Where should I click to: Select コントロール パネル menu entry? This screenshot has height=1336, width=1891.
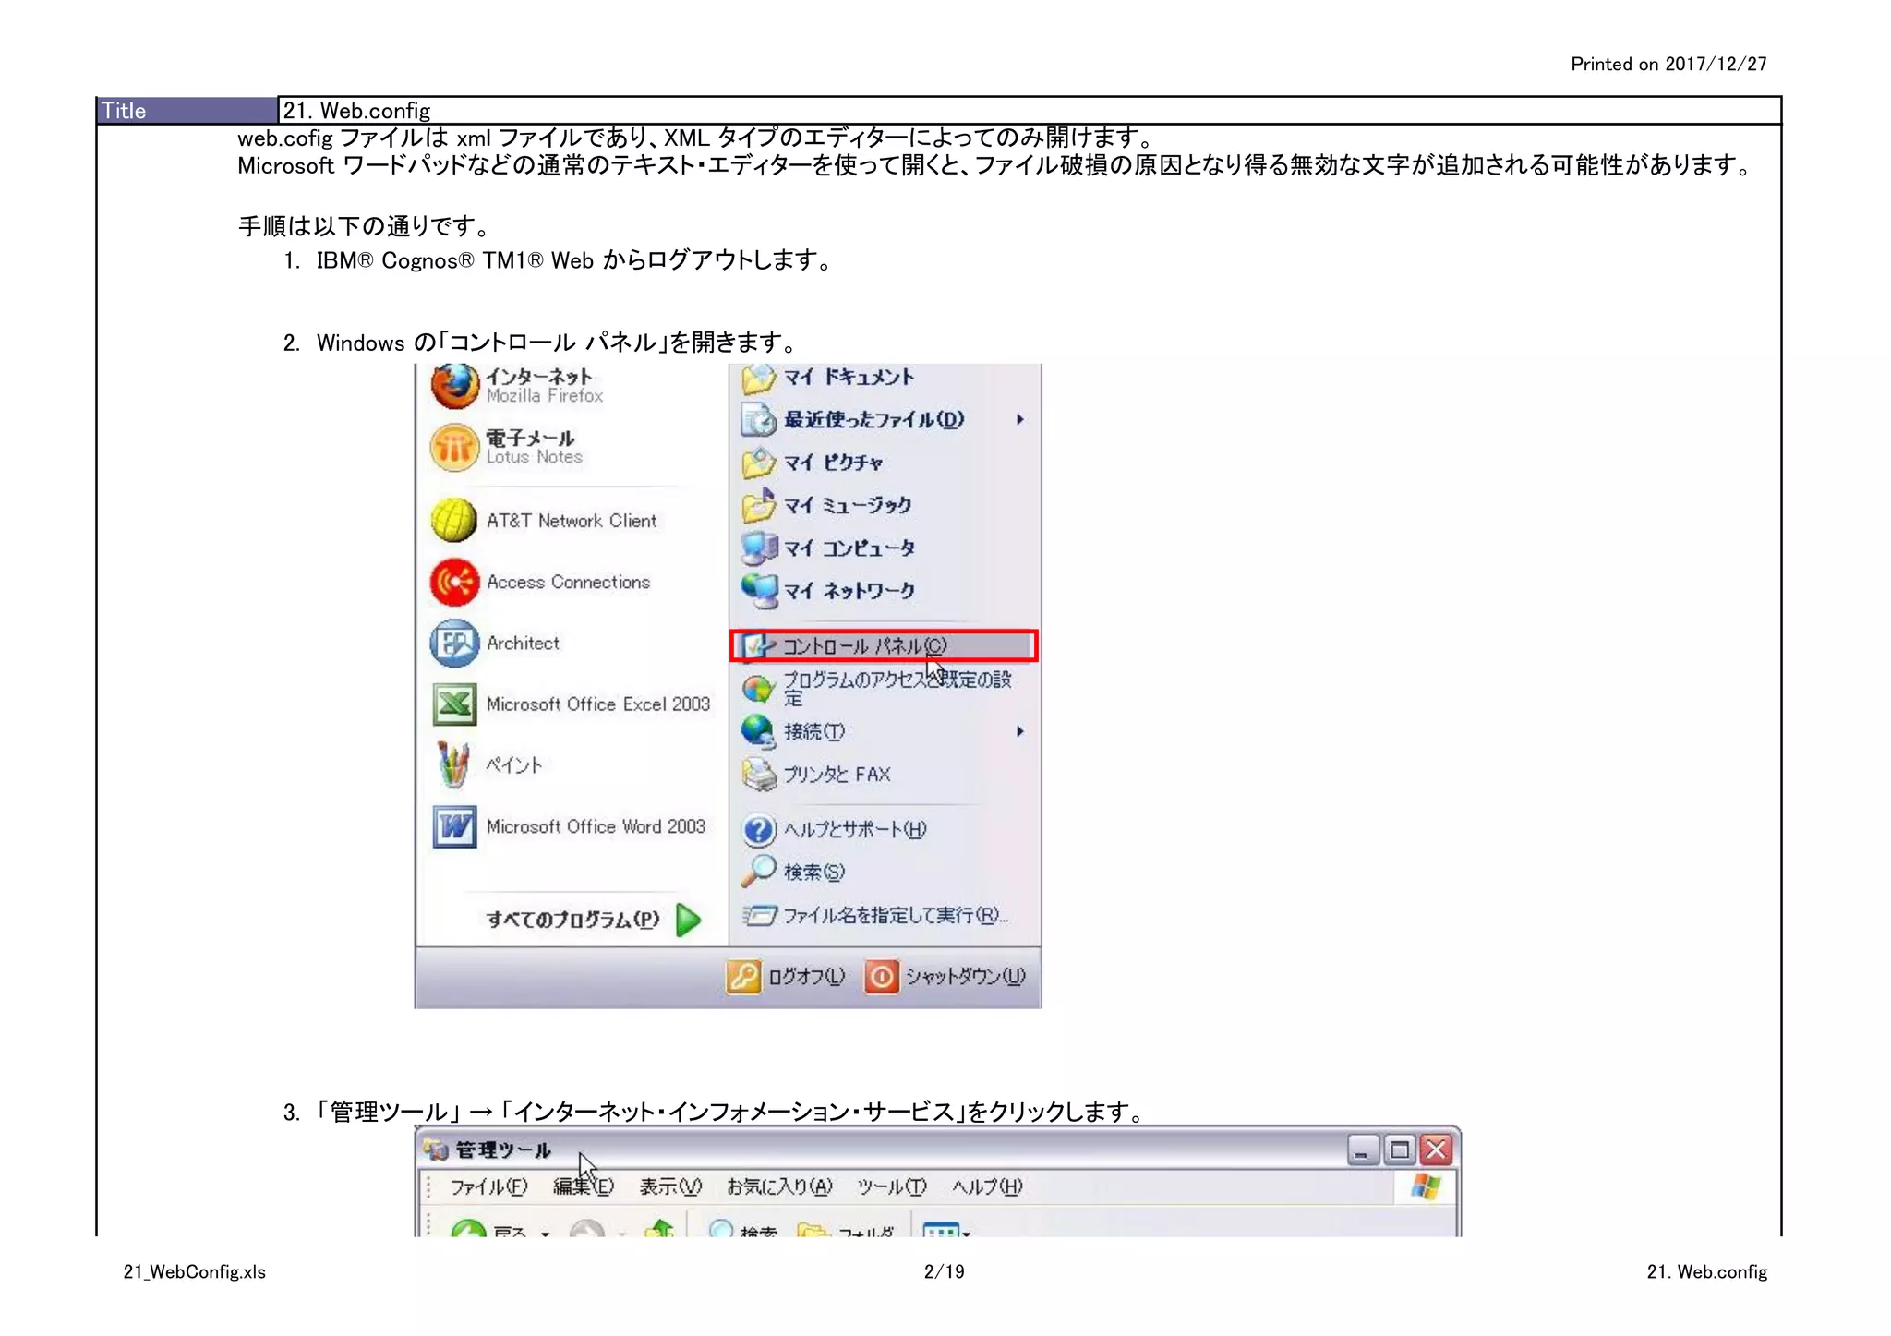point(864,646)
